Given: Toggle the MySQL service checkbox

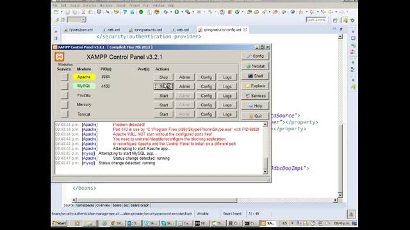Looking at the screenshot, I should click(64, 86).
